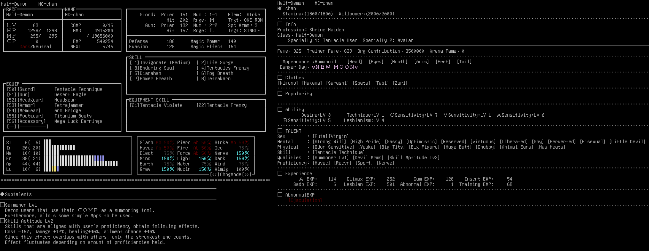The image size is (649, 251).
Task: Toggle the Popularity section checkbox
Action: coord(280,94)
